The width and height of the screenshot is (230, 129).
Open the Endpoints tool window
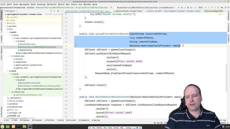[x=84, y=120]
